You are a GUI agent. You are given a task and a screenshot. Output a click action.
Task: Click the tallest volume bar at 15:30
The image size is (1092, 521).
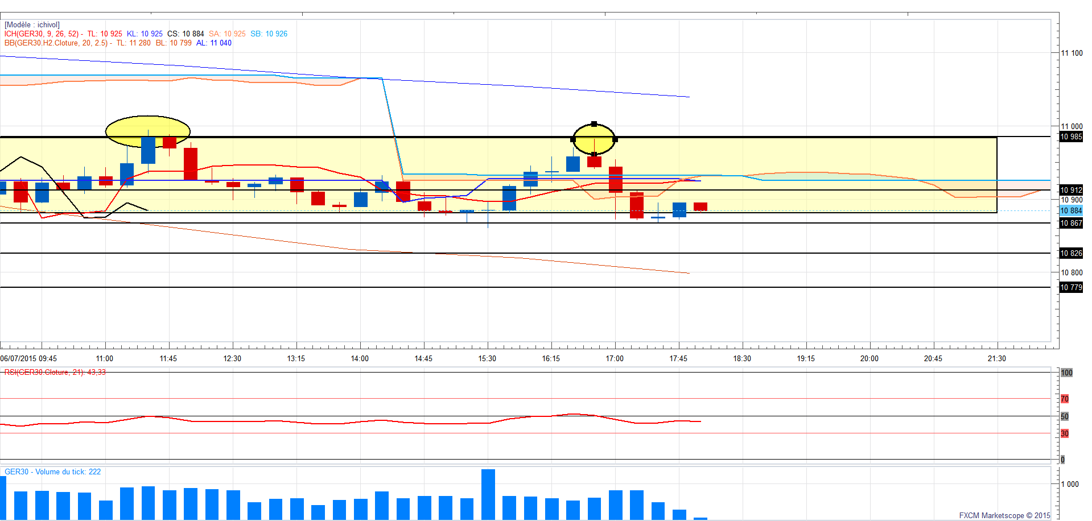tap(488, 494)
